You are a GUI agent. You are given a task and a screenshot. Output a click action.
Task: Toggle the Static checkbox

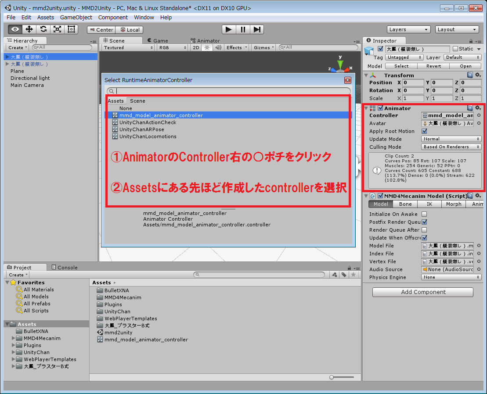tap(455, 49)
